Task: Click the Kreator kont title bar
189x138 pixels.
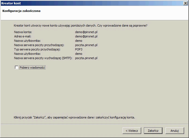Action: click(x=81, y=3)
